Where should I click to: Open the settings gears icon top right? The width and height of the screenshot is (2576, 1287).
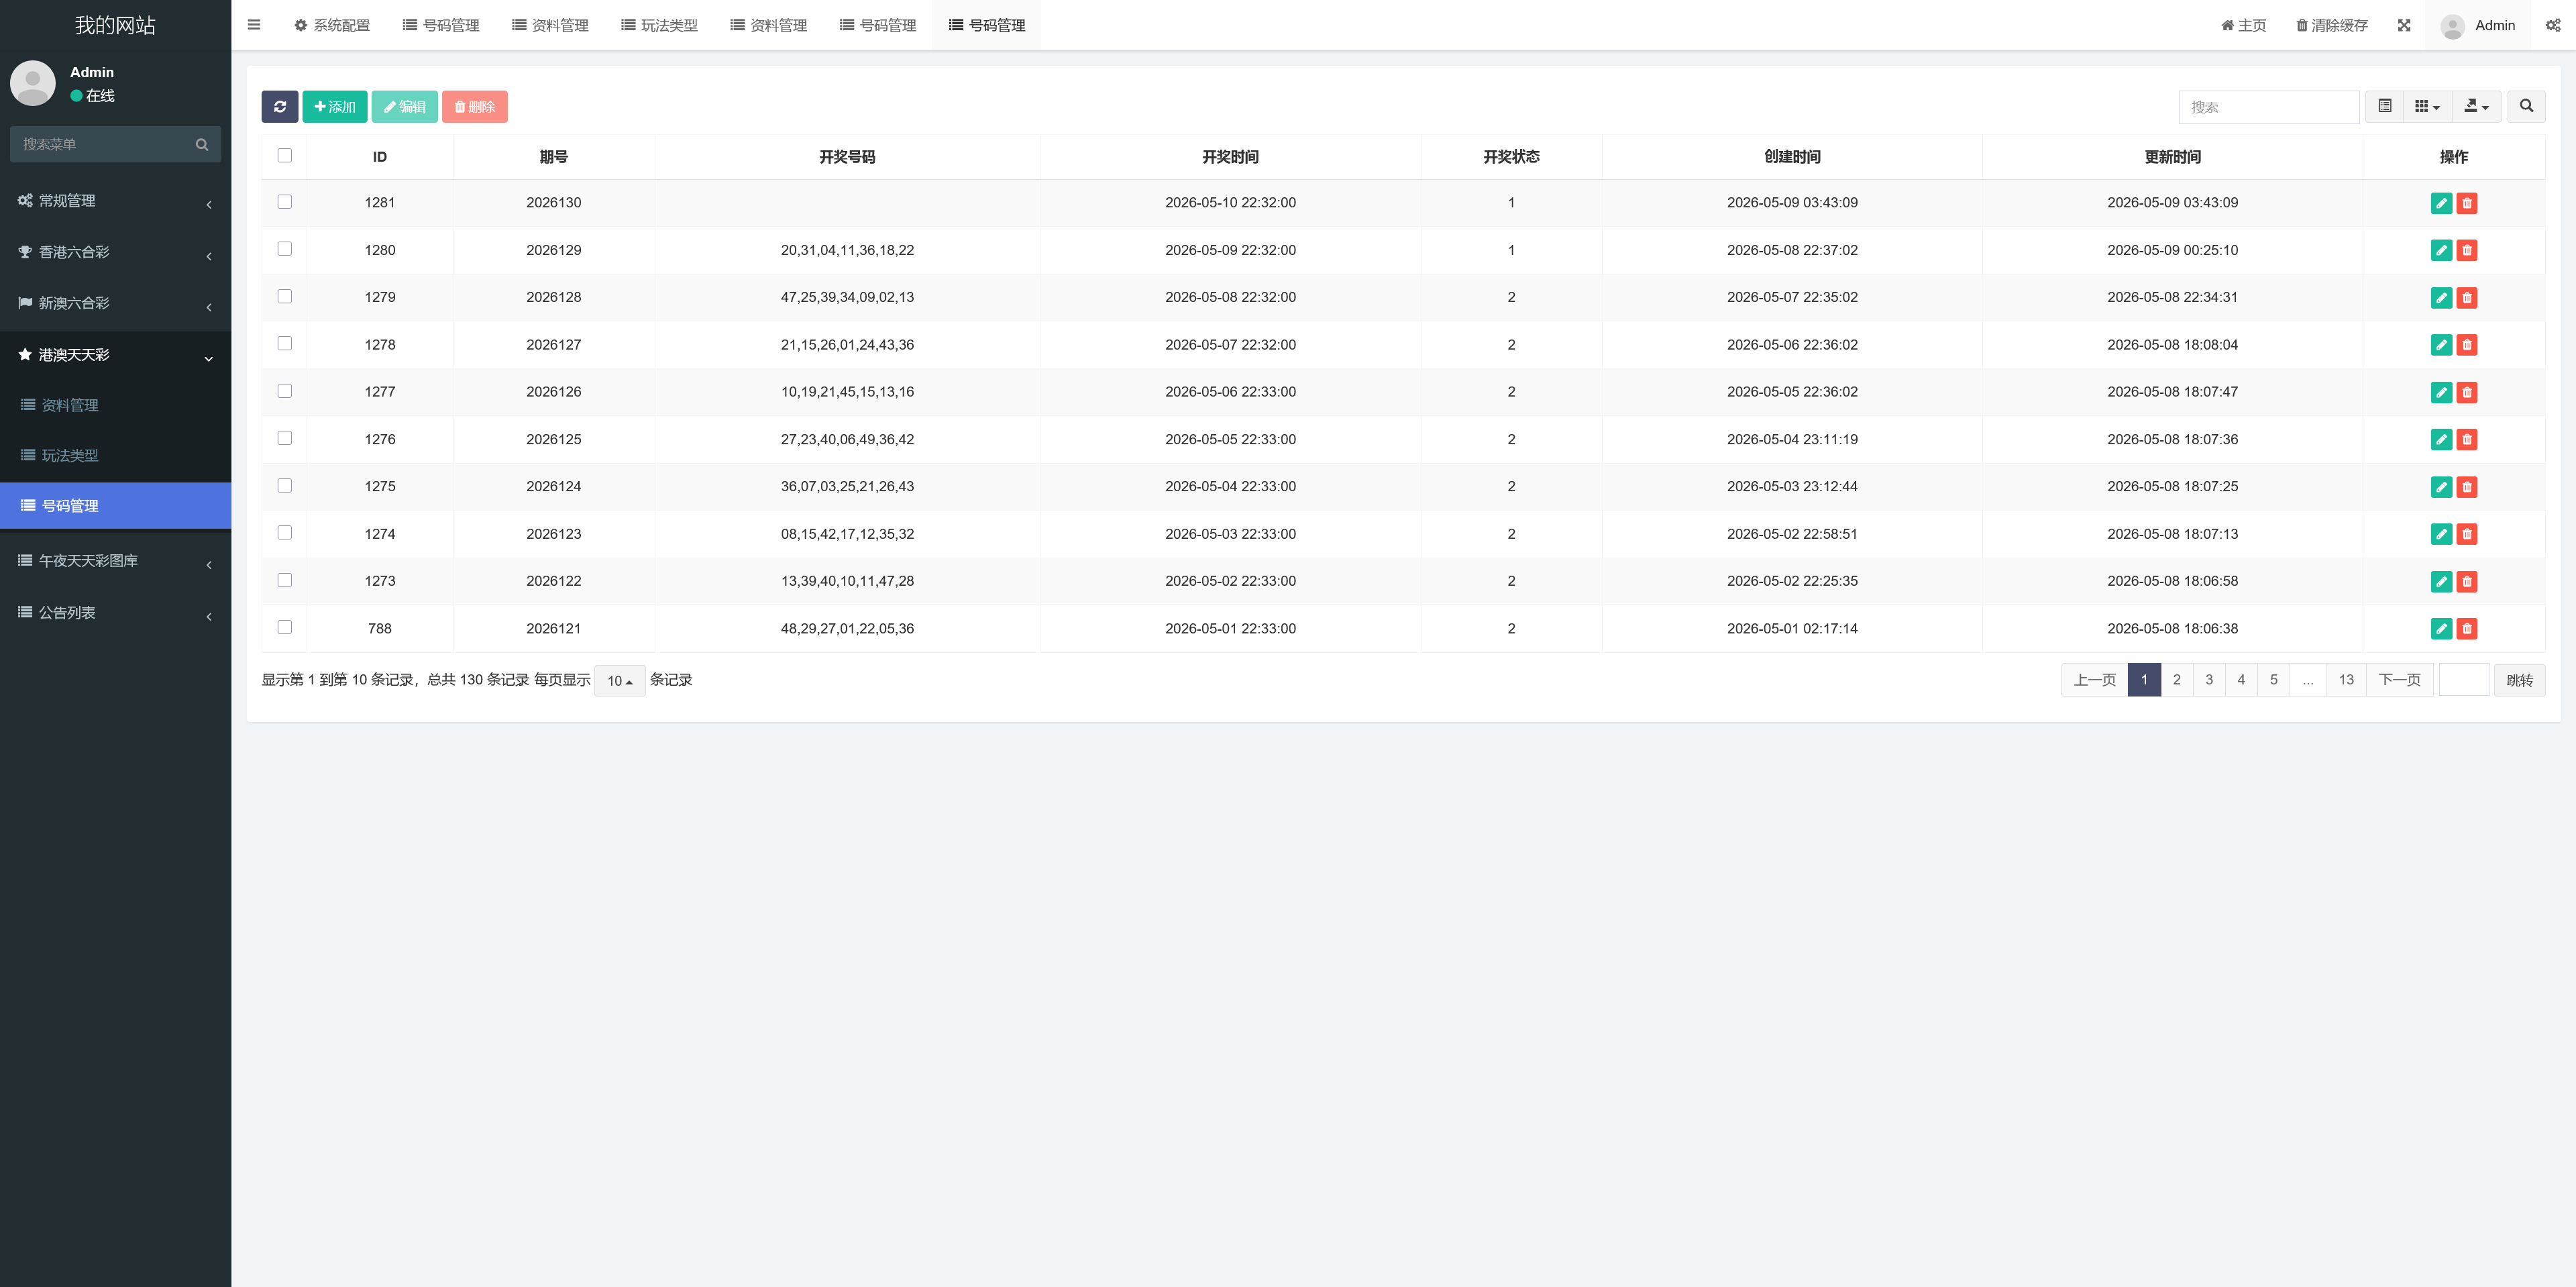point(2553,25)
